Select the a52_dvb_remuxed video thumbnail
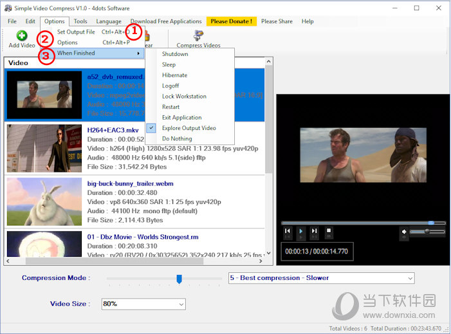 click(44, 95)
